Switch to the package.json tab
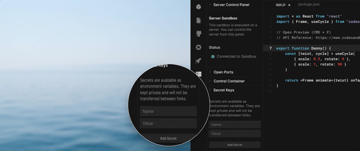This screenshot has width=360, height=151. (309, 4)
